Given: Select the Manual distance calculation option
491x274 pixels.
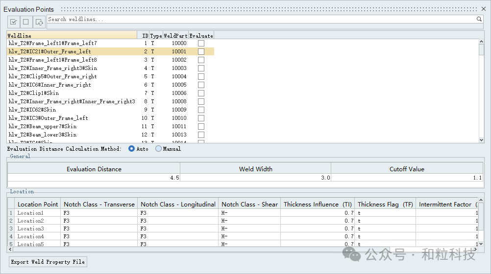Looking at the screenshot, I should (158, 149).
